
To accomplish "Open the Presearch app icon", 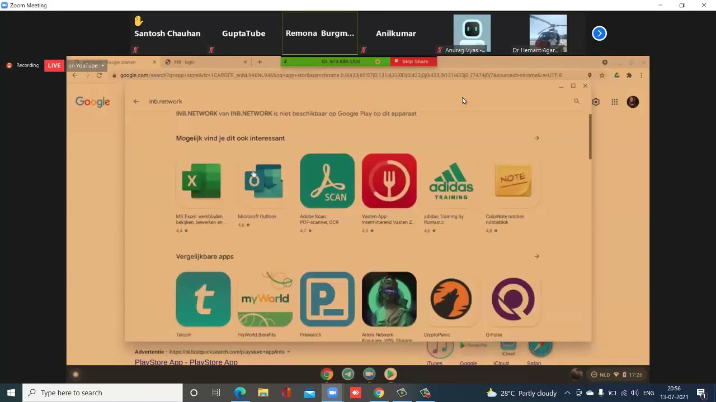I will coord(327,299).
